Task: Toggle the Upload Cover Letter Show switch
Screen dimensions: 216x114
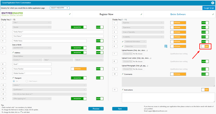Action: [x=205, y=61]
